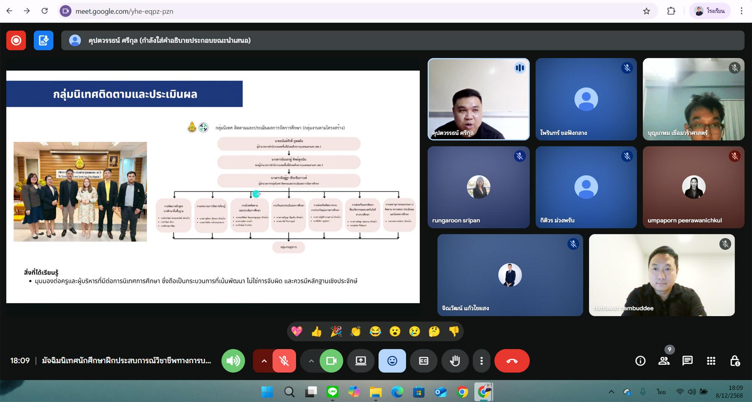752x402 pixels.
Task: Open the blue notes icon
Action: pos(44,40)
